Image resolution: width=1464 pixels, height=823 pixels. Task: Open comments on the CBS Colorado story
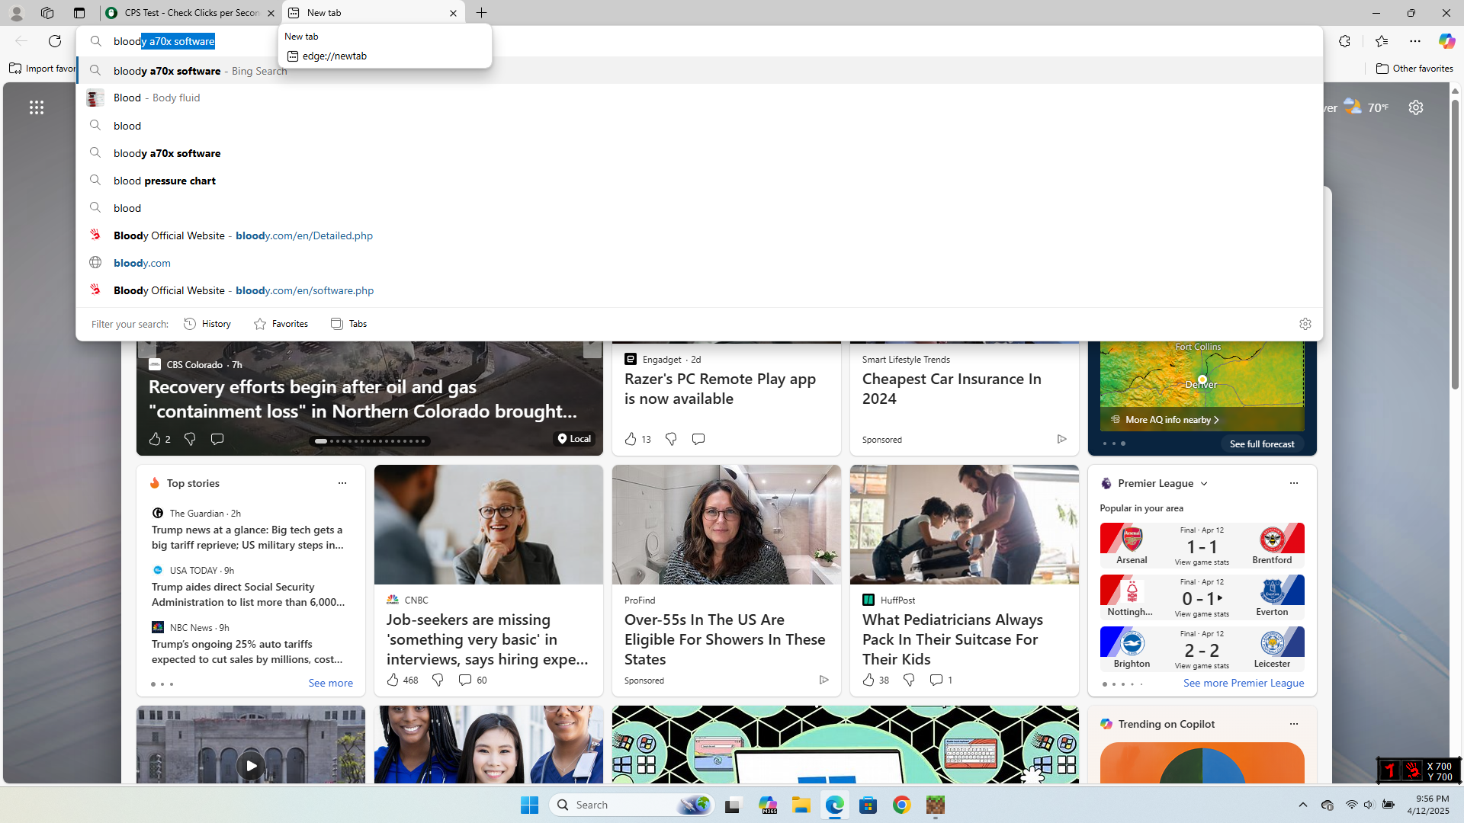(217, 439)
